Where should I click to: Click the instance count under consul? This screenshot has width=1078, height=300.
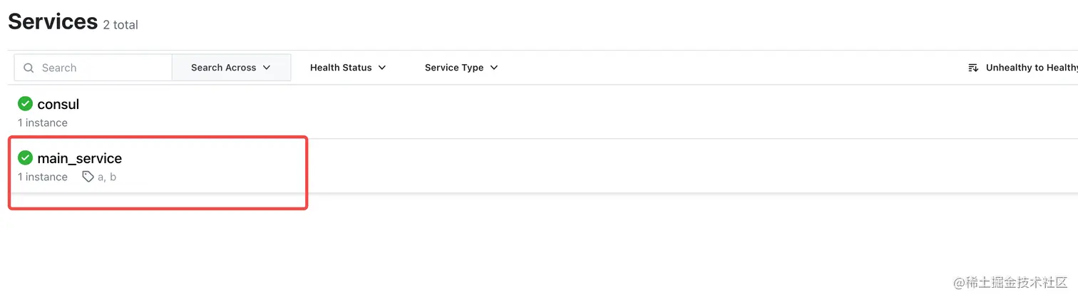click(43, 123)
